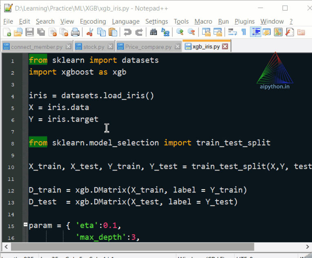Select the xgb_iris.py tab
Viewport: 312px width, 258px height.
pos(206,46)
